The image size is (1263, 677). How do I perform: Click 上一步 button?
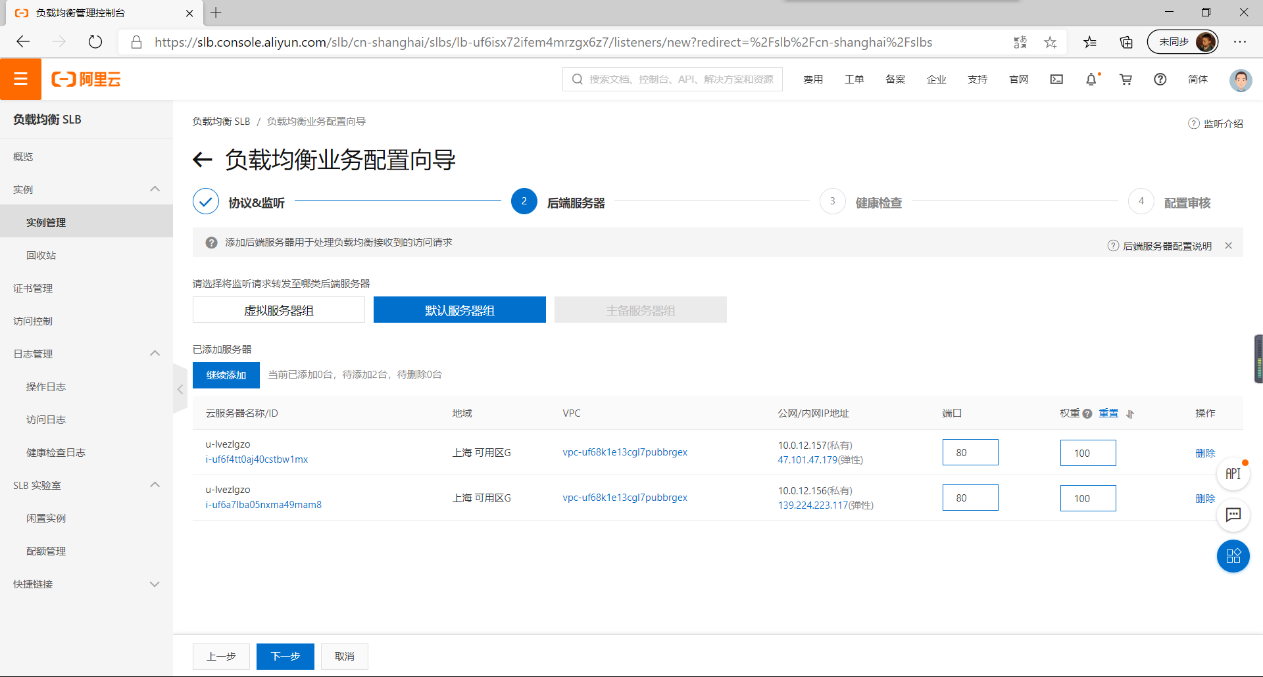(221, 657)
